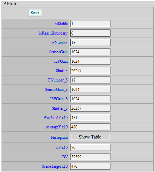Screen dimensions: 155x172
Task: Focus the FNumber input field
Action: coord(90,43)
